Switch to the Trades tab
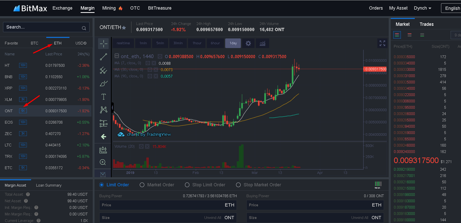The image size is (461, 223). [x=427, y=24]
